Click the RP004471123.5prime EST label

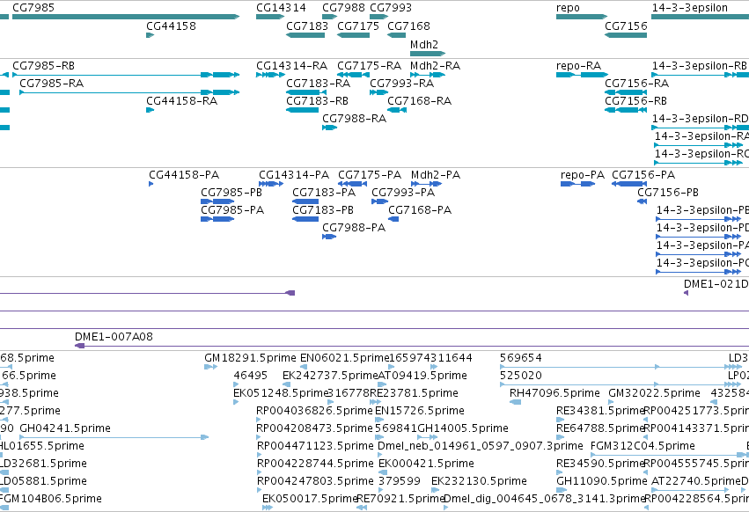tap(315, 447)
